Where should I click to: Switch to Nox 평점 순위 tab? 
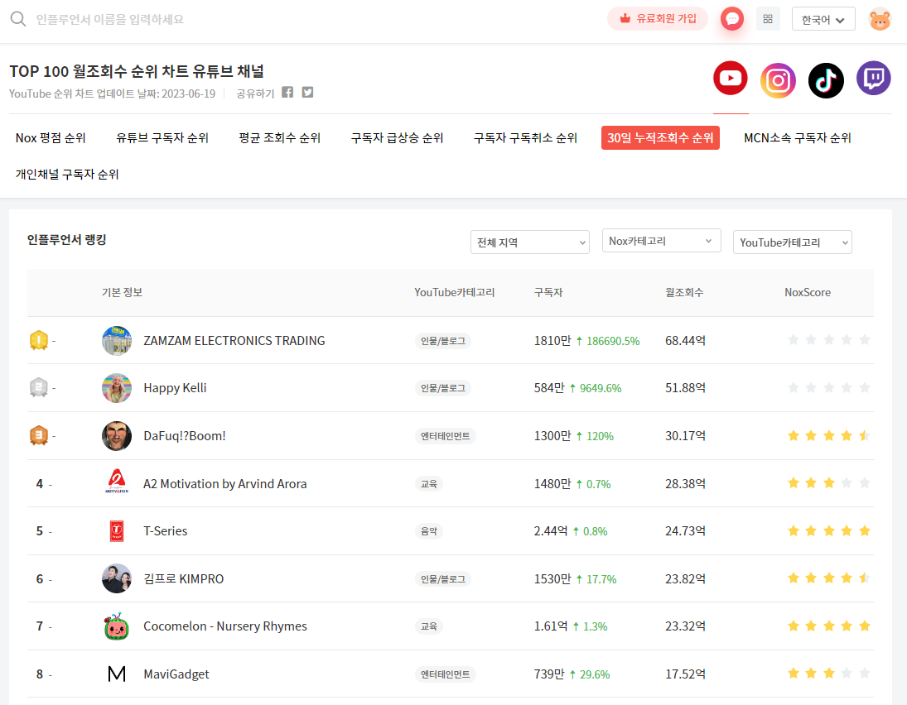click(51, 137)
